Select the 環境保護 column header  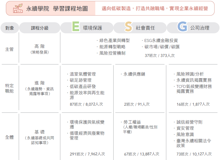click(x=93, y=28)
